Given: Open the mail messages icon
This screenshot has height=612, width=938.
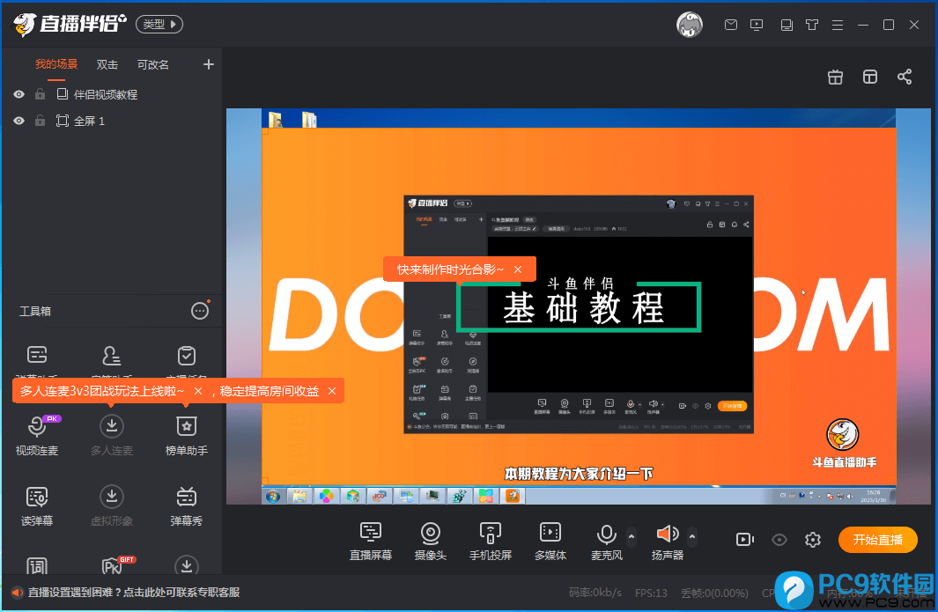Looking at the screenshot, I should tap(730, 25).
